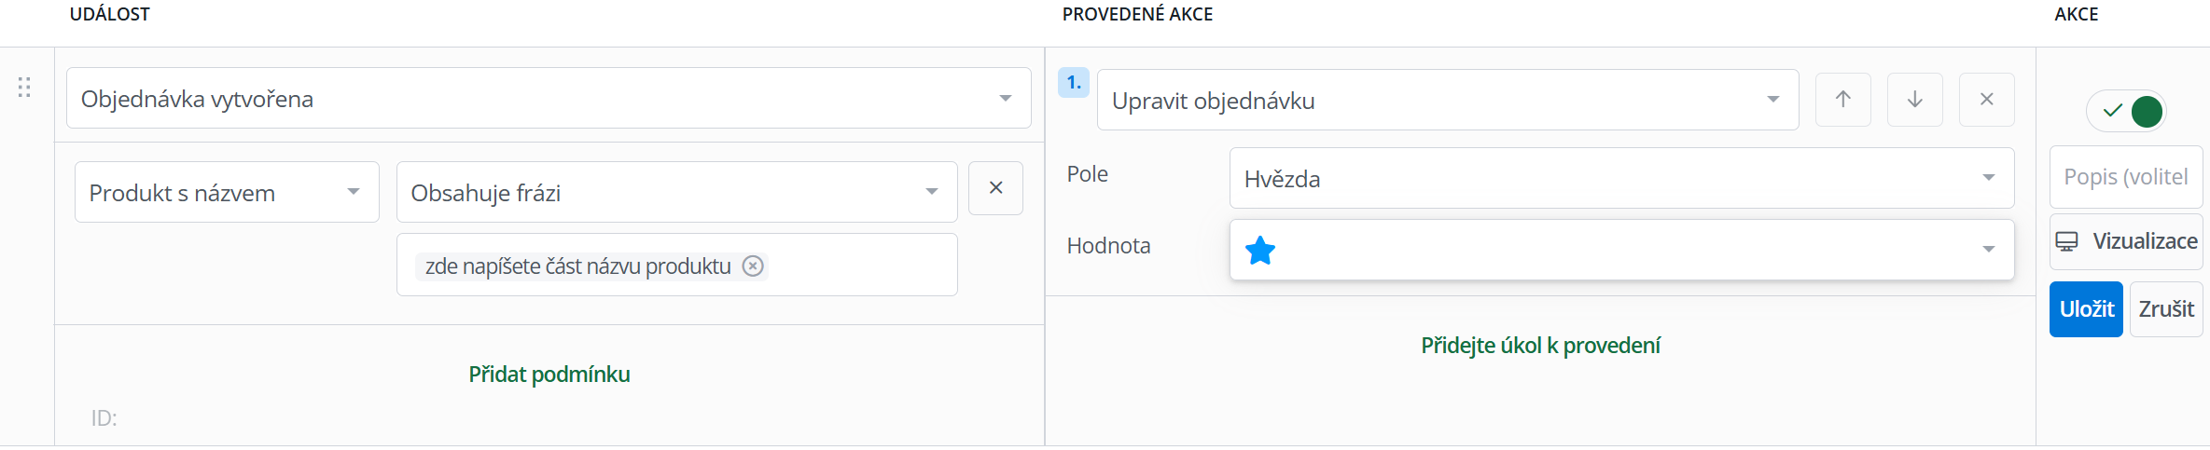Click the Přidat podmínku link
The width and height of the screenshot is (2210, 450).
coord(549,375)
